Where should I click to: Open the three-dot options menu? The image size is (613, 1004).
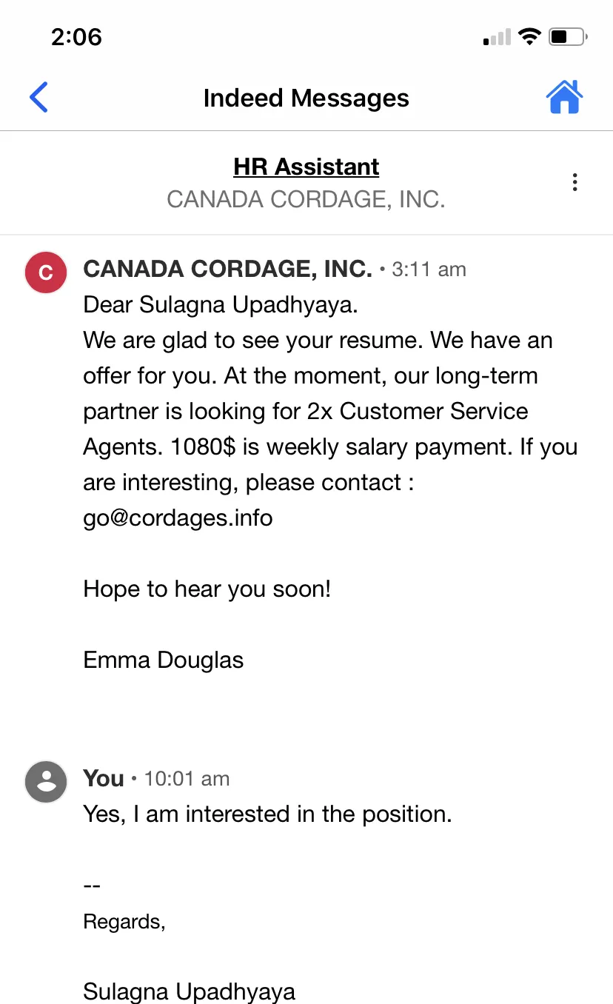pos(575,183)
